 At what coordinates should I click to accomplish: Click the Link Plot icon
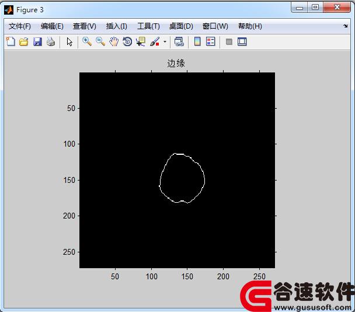pyautogui.click(x=179, y=41)
